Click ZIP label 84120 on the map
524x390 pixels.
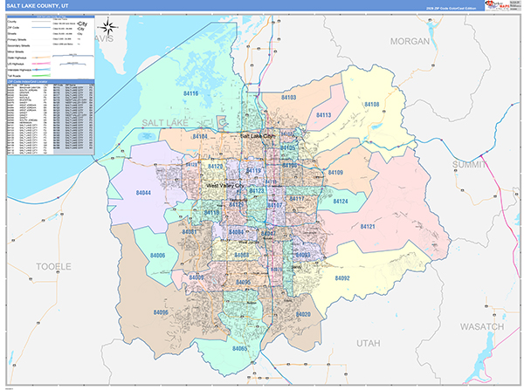coord(215,167)
